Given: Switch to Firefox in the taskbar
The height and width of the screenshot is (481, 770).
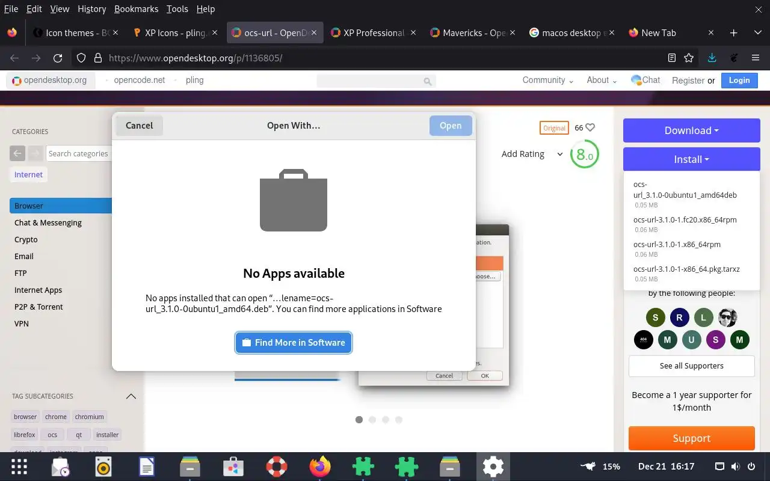Looking at the screenshot, I should pos(320,467).
